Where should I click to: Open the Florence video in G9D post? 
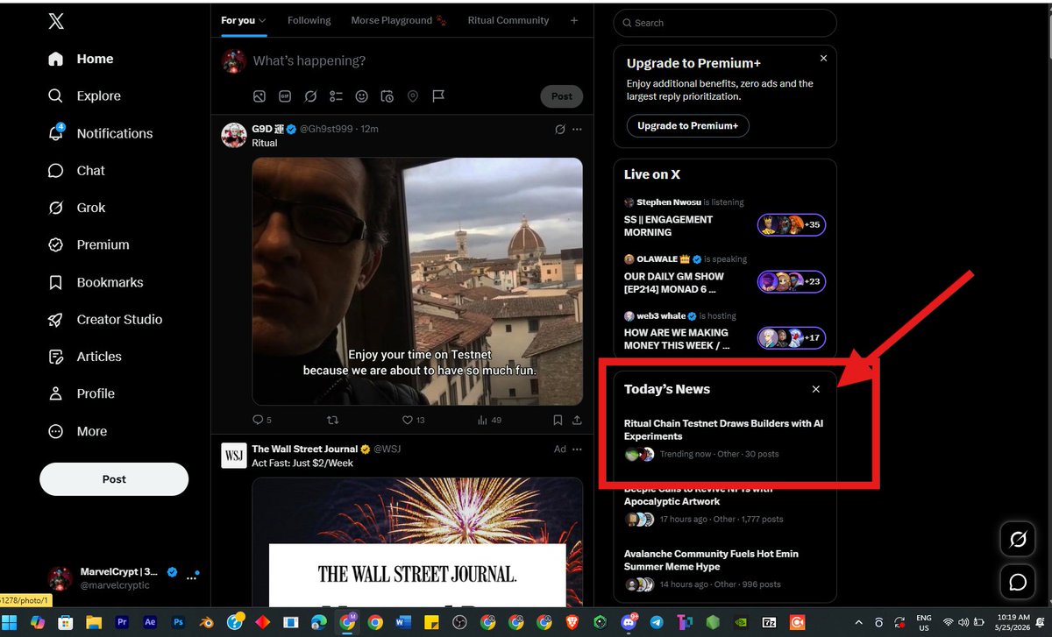(x=417, y=280)
